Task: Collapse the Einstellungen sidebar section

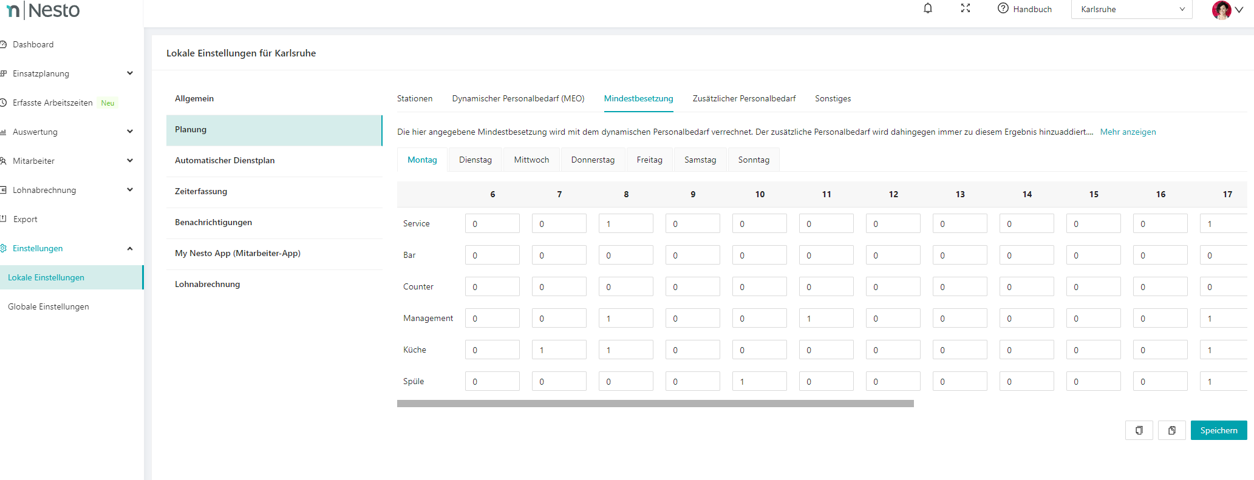Action: coord(129,248)
